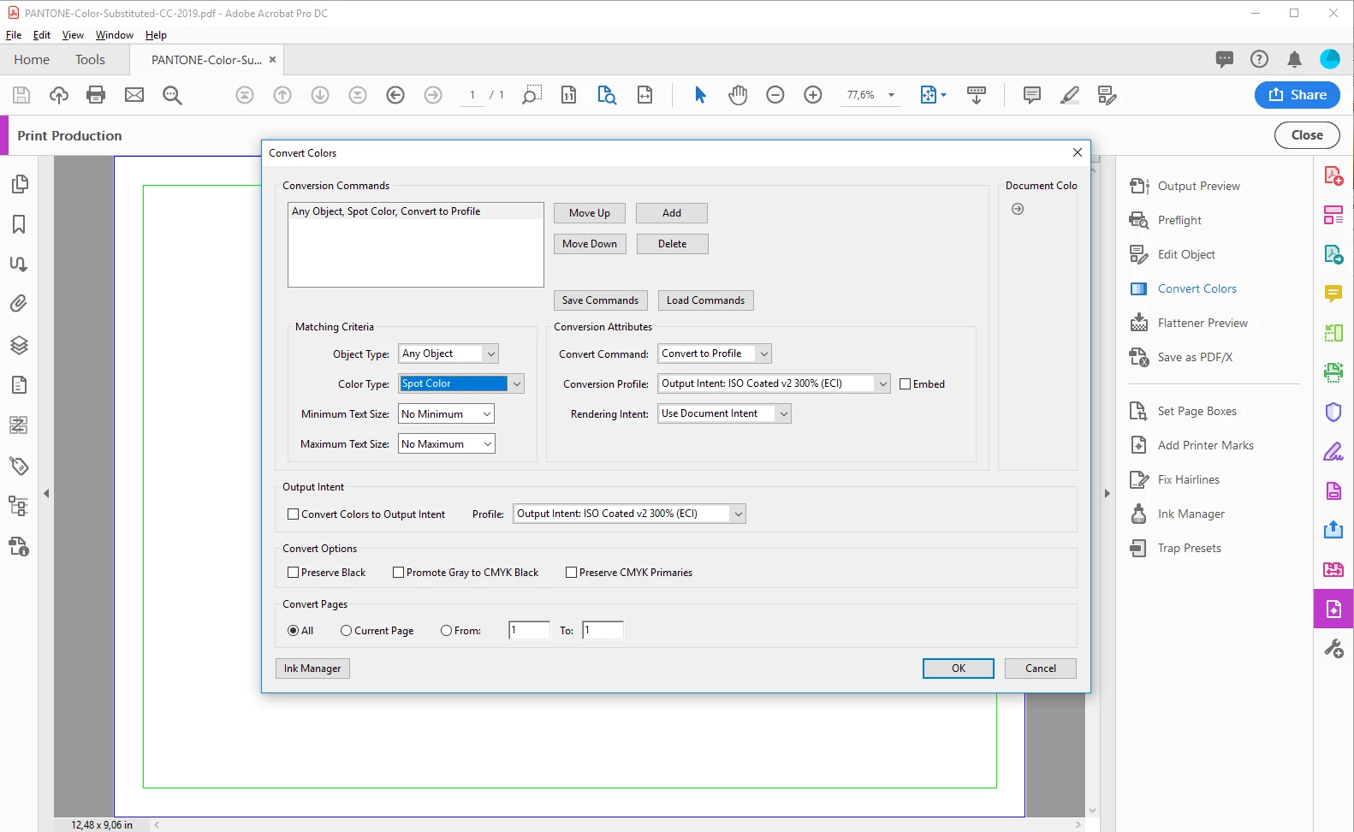Image resolution: width=1354 pixels, height=832 pixels.
Task: Click the Add command button
Action: tap(672, 213)
